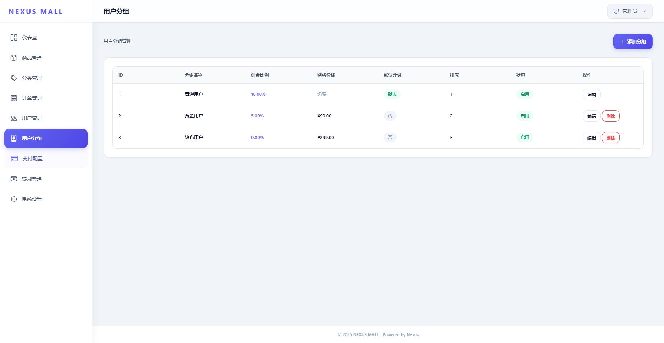The image size is (664, 343).
Task: Click the product management box icon
Action: pos(14,58)
